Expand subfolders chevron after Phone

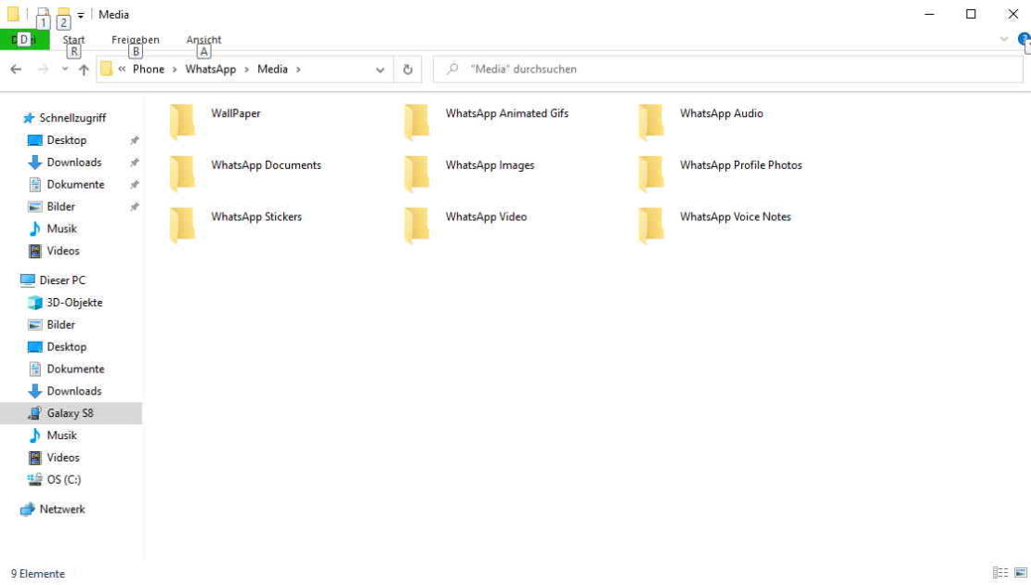175,69
